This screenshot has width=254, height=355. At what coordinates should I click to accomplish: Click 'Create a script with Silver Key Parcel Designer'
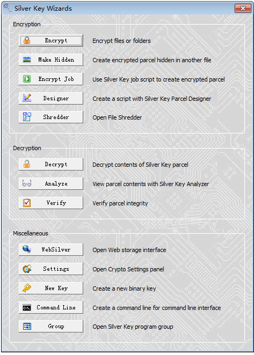(x=152, y=99)
